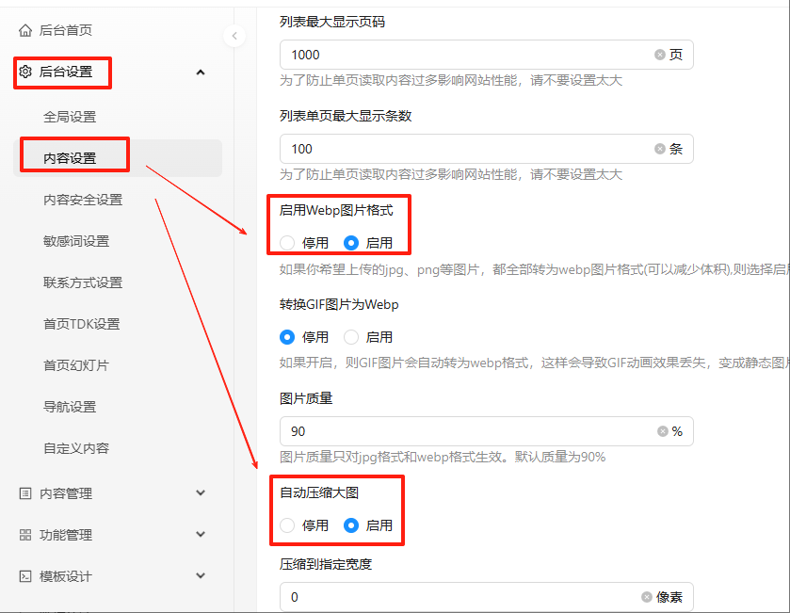
Task: Click the 图片质量 field label
Action: click(x=306, y=398)
